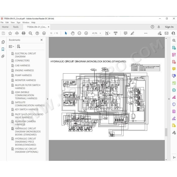Image resolution: width=177 pixels, height=177 pixels.
Task: Click document vertical scrollbar thumb
Action: pos(166,132)
